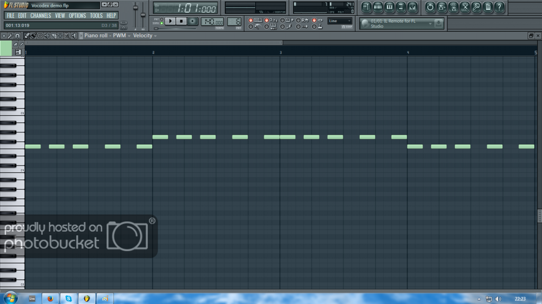Image resolution: width=542 pixels, height=304 pixels.
Task: Stop playback with the stop button
Action: point(181,22)
